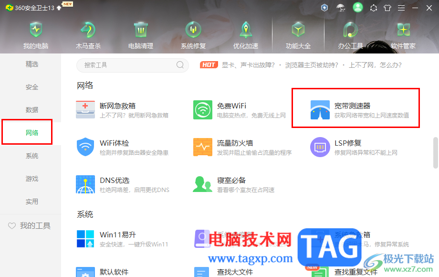Viewport: 439px width, 277px height.
Task: Launch 寝室必备 people icon
Action: [x=202, y=184]
